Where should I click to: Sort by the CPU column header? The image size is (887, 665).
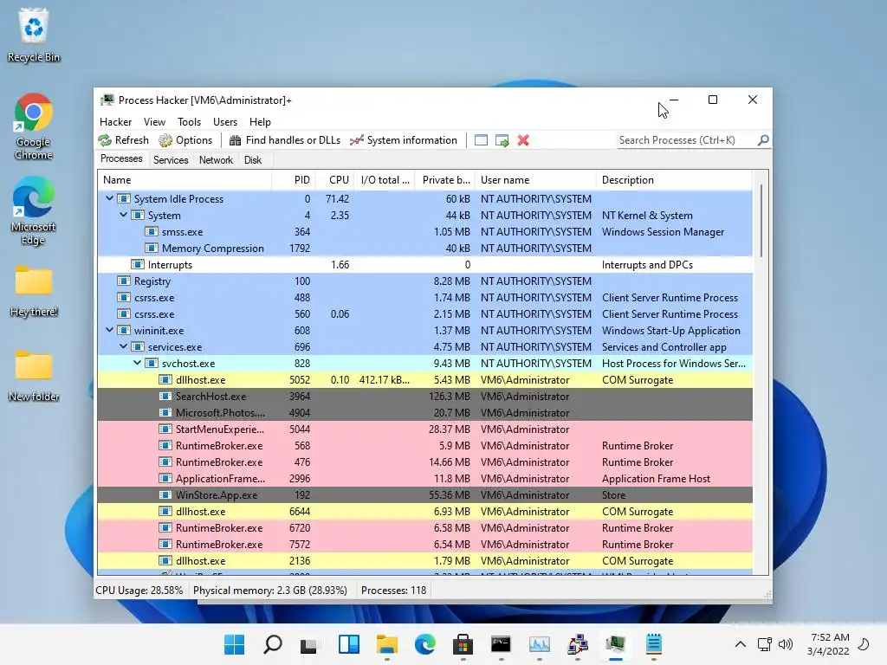(x=334, y=180)
